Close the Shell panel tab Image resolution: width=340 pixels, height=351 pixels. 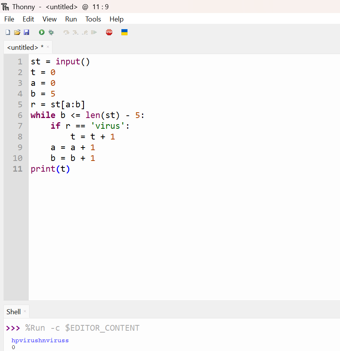coord(25,312)
